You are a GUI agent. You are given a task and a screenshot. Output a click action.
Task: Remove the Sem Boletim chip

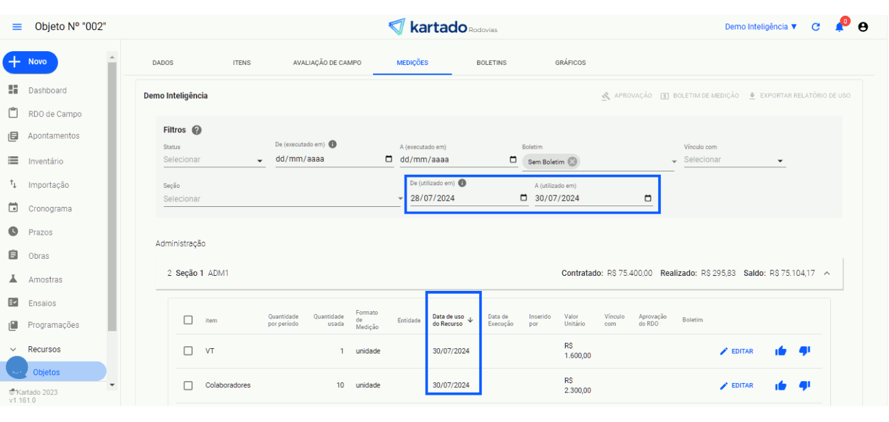572,162
